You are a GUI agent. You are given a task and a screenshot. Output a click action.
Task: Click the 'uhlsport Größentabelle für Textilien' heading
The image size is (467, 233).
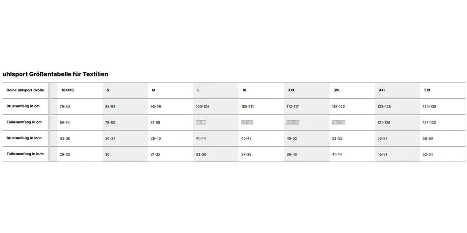pos(55,74)
